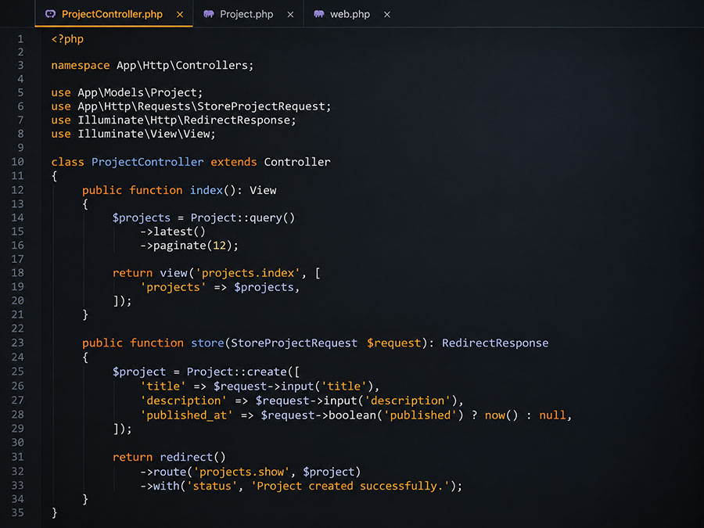Viewport: 704px width, 528px height.
Task: Click the namespace App\Http\Controllers line
Action: (153, 66)
